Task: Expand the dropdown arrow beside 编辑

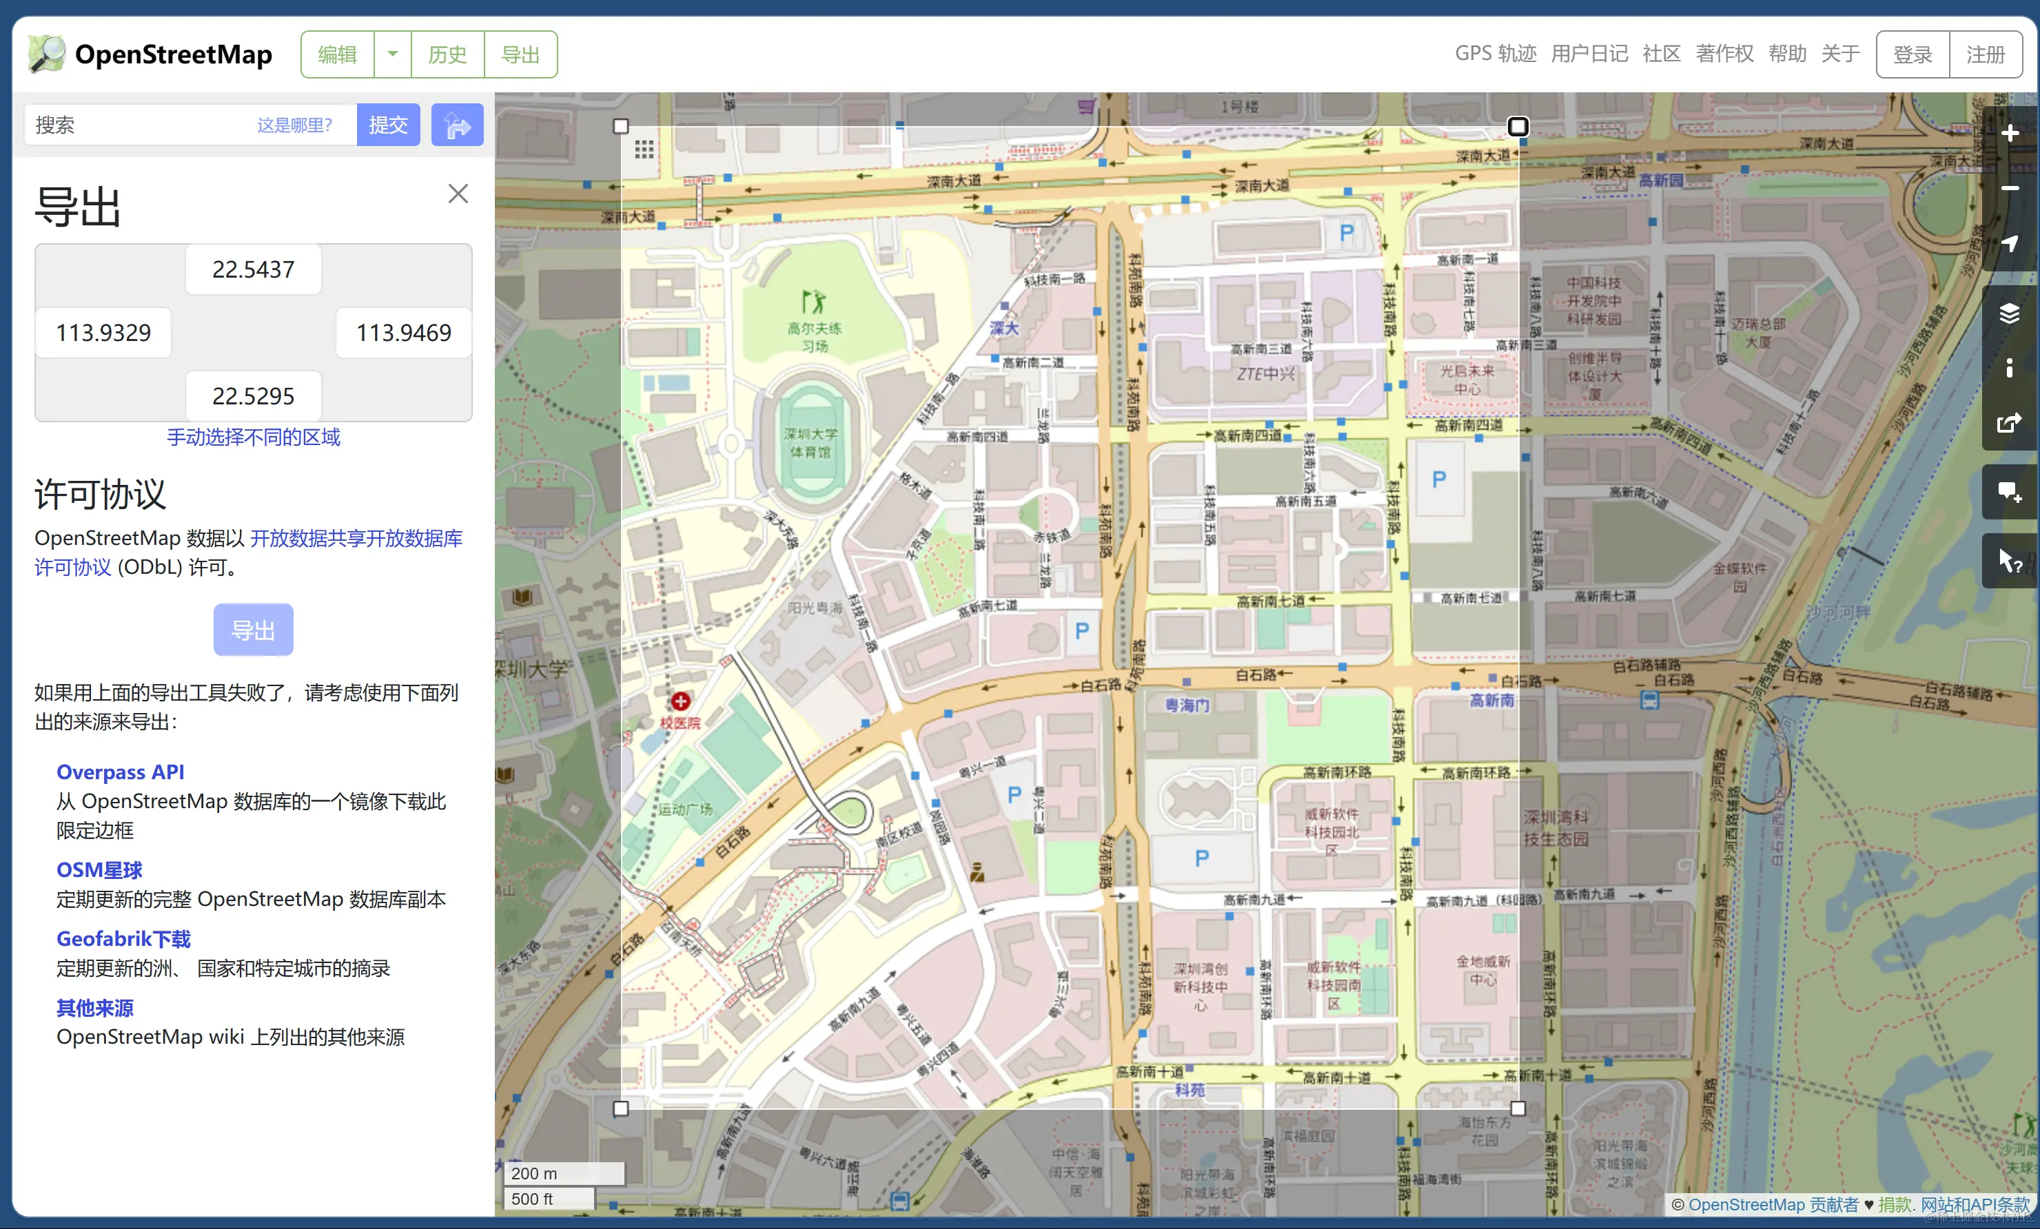Action: [392, 54]
